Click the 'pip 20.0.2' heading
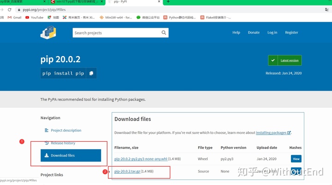Viewport: 332px width, 185px height. pyautogui.click(x=60, y=59)
